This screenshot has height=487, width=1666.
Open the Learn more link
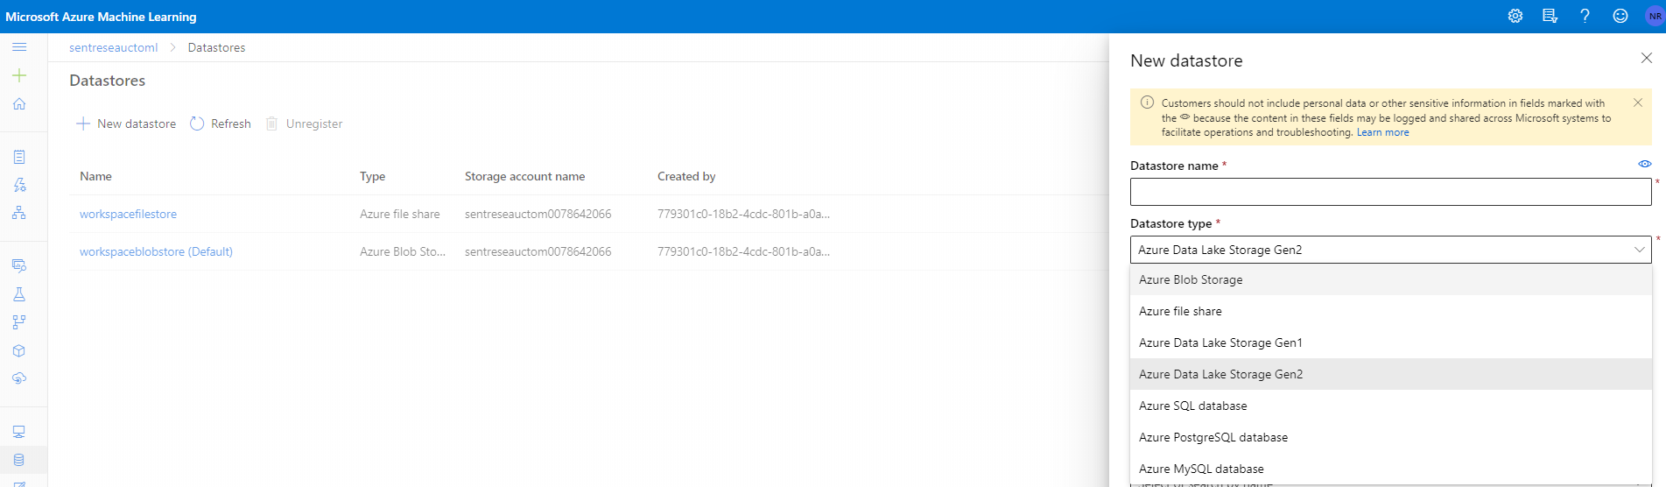click(1382, 132)
